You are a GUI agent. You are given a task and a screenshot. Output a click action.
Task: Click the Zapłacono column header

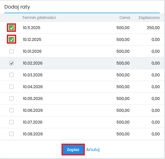pyautogui.click(x=149, y=18)
